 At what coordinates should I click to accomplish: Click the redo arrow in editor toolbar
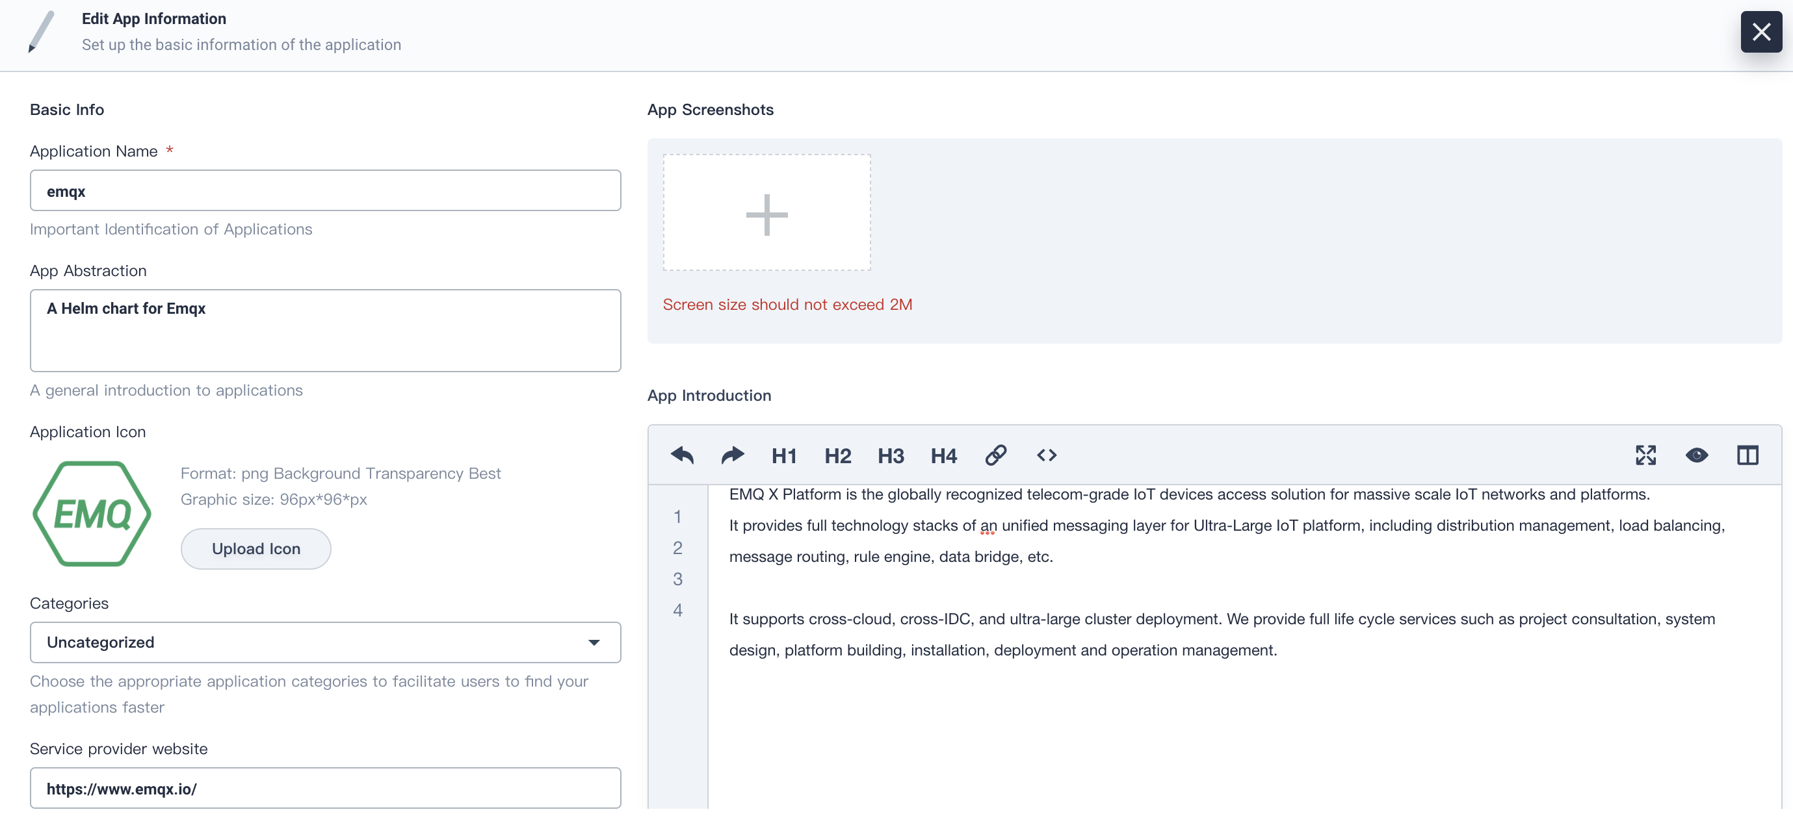[x=732, y=455]
